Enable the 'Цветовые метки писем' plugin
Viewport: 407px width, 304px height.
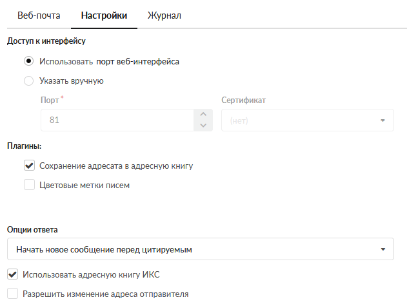(29, 185)
